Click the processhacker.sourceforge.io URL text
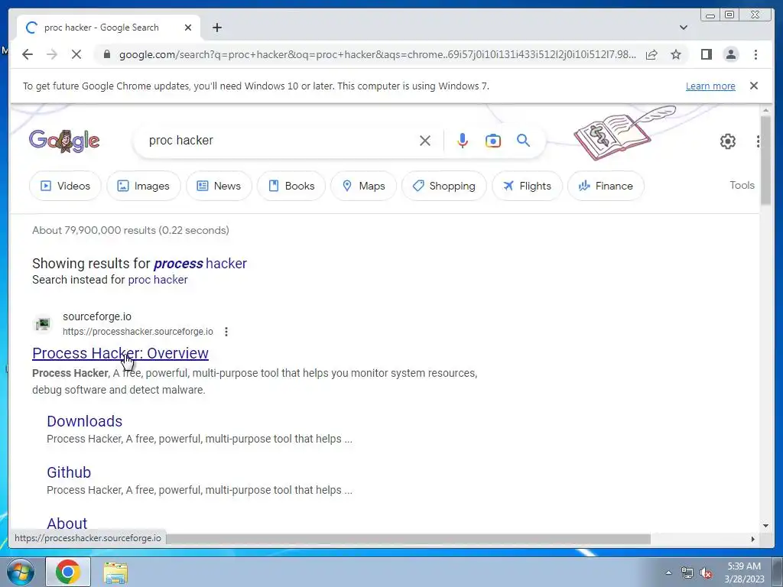Screen dimensions: 783x587 click(x=138, y=332)
